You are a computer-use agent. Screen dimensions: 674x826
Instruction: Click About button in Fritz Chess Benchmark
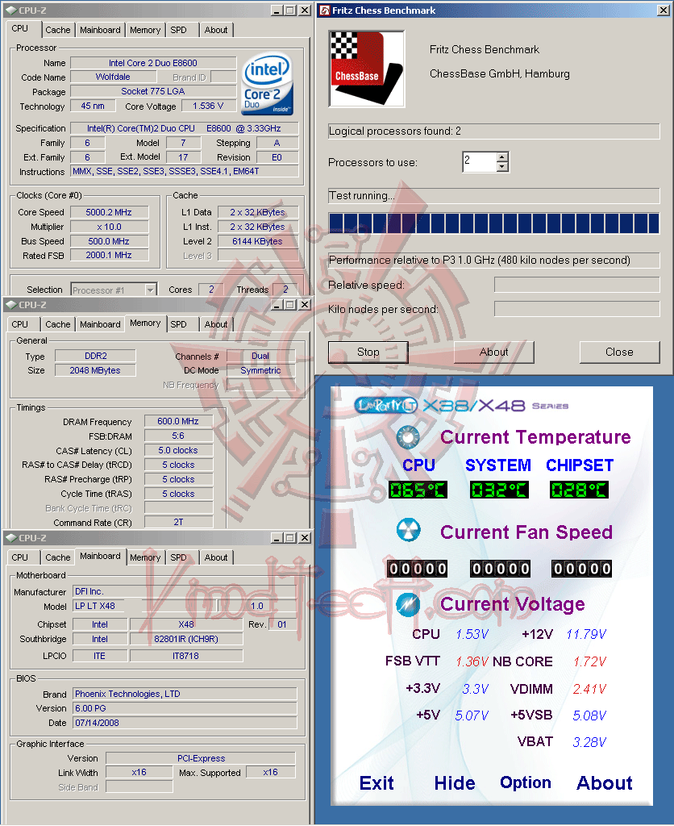(494, 352)
